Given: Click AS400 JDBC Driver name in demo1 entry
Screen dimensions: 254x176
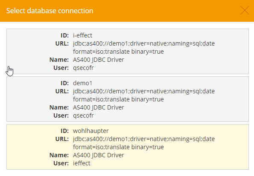Looking at the screenshot, I should pos(98,107).
